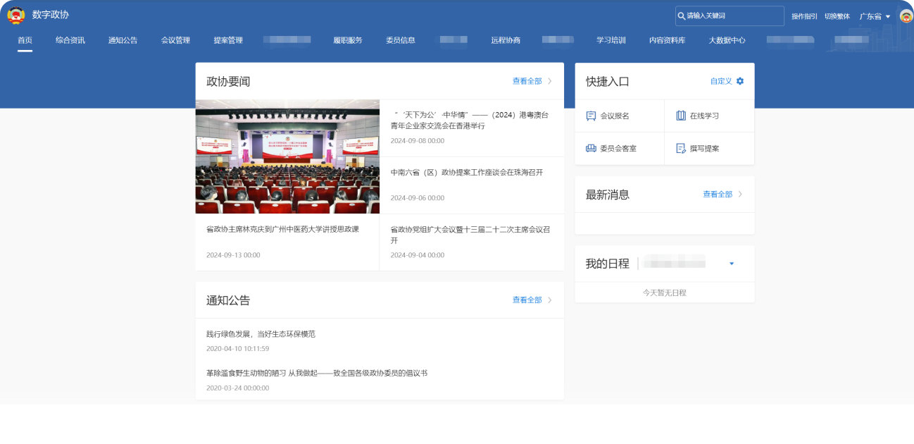Screen dimensions: 914x444
Task: Expand the 我的日程 dropdown arrow
Action: [x=732, y=264]
